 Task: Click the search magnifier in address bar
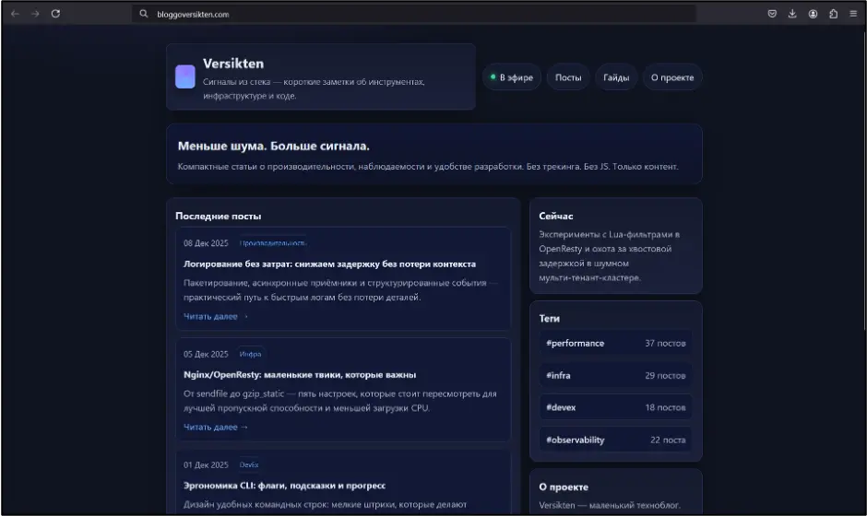(144, 14)
